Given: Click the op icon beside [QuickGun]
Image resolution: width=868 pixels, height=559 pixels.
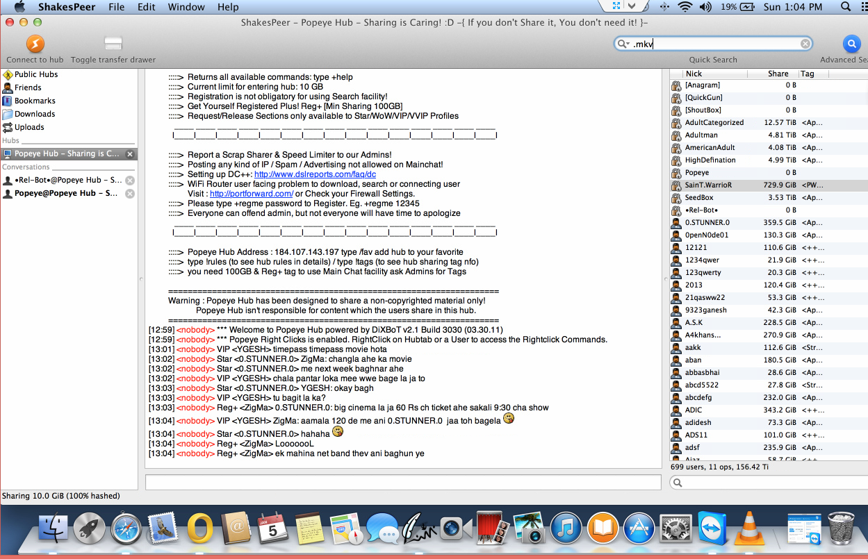Looking at the screenshot, I should (675, 98).
